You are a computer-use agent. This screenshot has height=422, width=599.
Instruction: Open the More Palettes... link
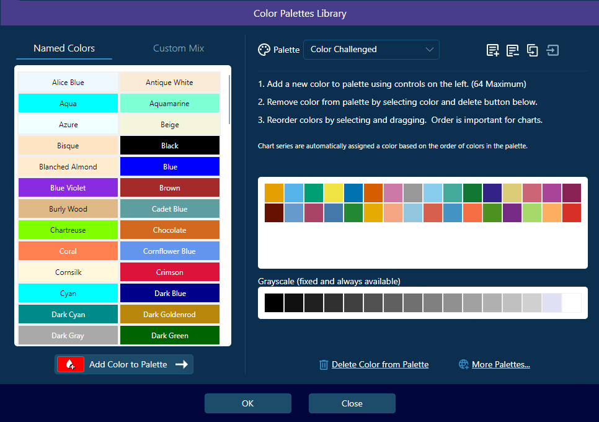501,365
